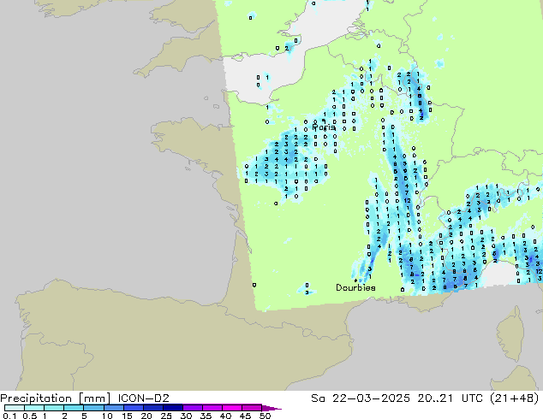The height and width of the screenshot is (419, 543).
Task: Click the legend value '40'
Action: (x=225, y=416)
